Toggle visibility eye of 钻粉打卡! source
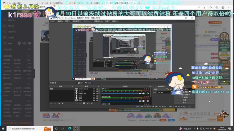The height and width of the screenshot is (131, 234). click(x=94, y=93)
